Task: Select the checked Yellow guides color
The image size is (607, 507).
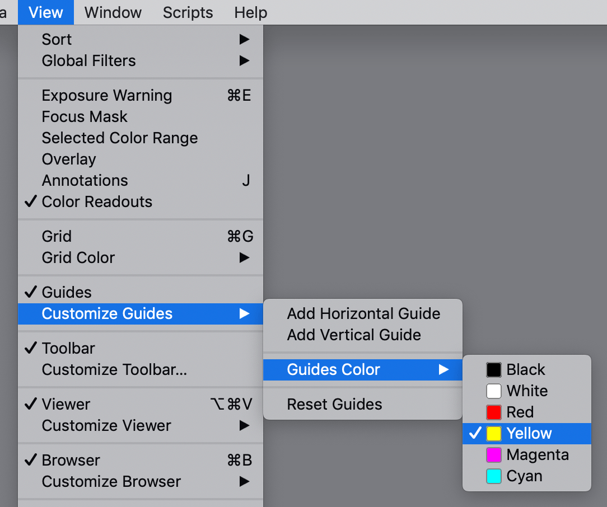Action: coord(527,434)
